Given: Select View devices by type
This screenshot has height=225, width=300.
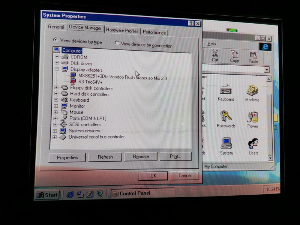Looking at the screenshot, I should [55, 40].
